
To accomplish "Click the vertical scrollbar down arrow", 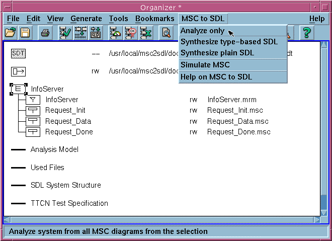I will pyautogui.click(x=324, y=213).
